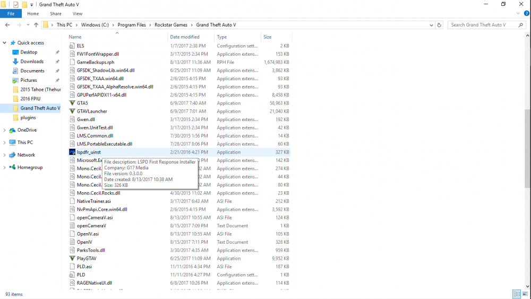
Task: Click the Network icon in sidebar
Action: click(x=13, y=155)
